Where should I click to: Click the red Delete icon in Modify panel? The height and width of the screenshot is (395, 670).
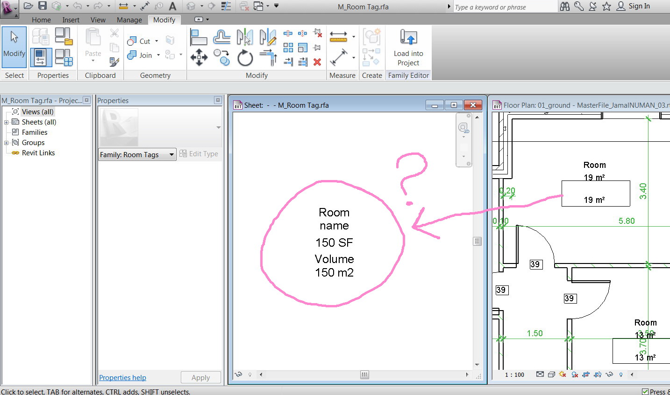(317, 62)
